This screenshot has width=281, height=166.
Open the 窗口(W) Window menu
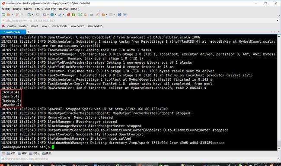point(63,9)
